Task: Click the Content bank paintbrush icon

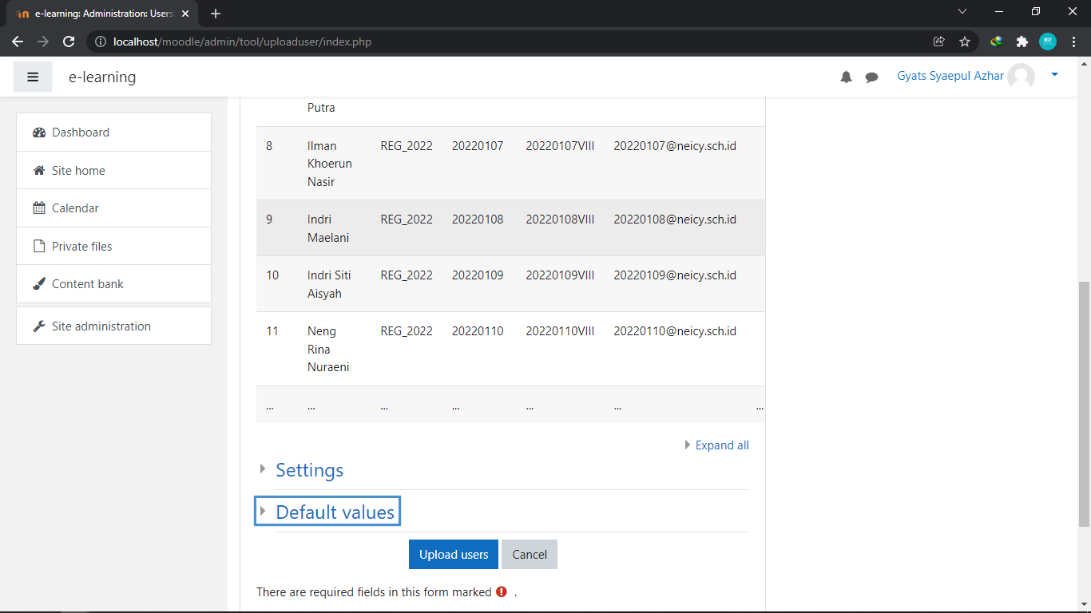Action: point(39,284)
